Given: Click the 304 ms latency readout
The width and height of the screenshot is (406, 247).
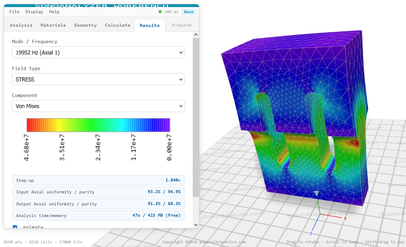Looking at the screenshot, I should point(171,12).
